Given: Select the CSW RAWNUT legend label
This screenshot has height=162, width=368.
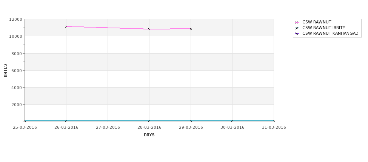Looking at the screenshot, I should [317, 22].
